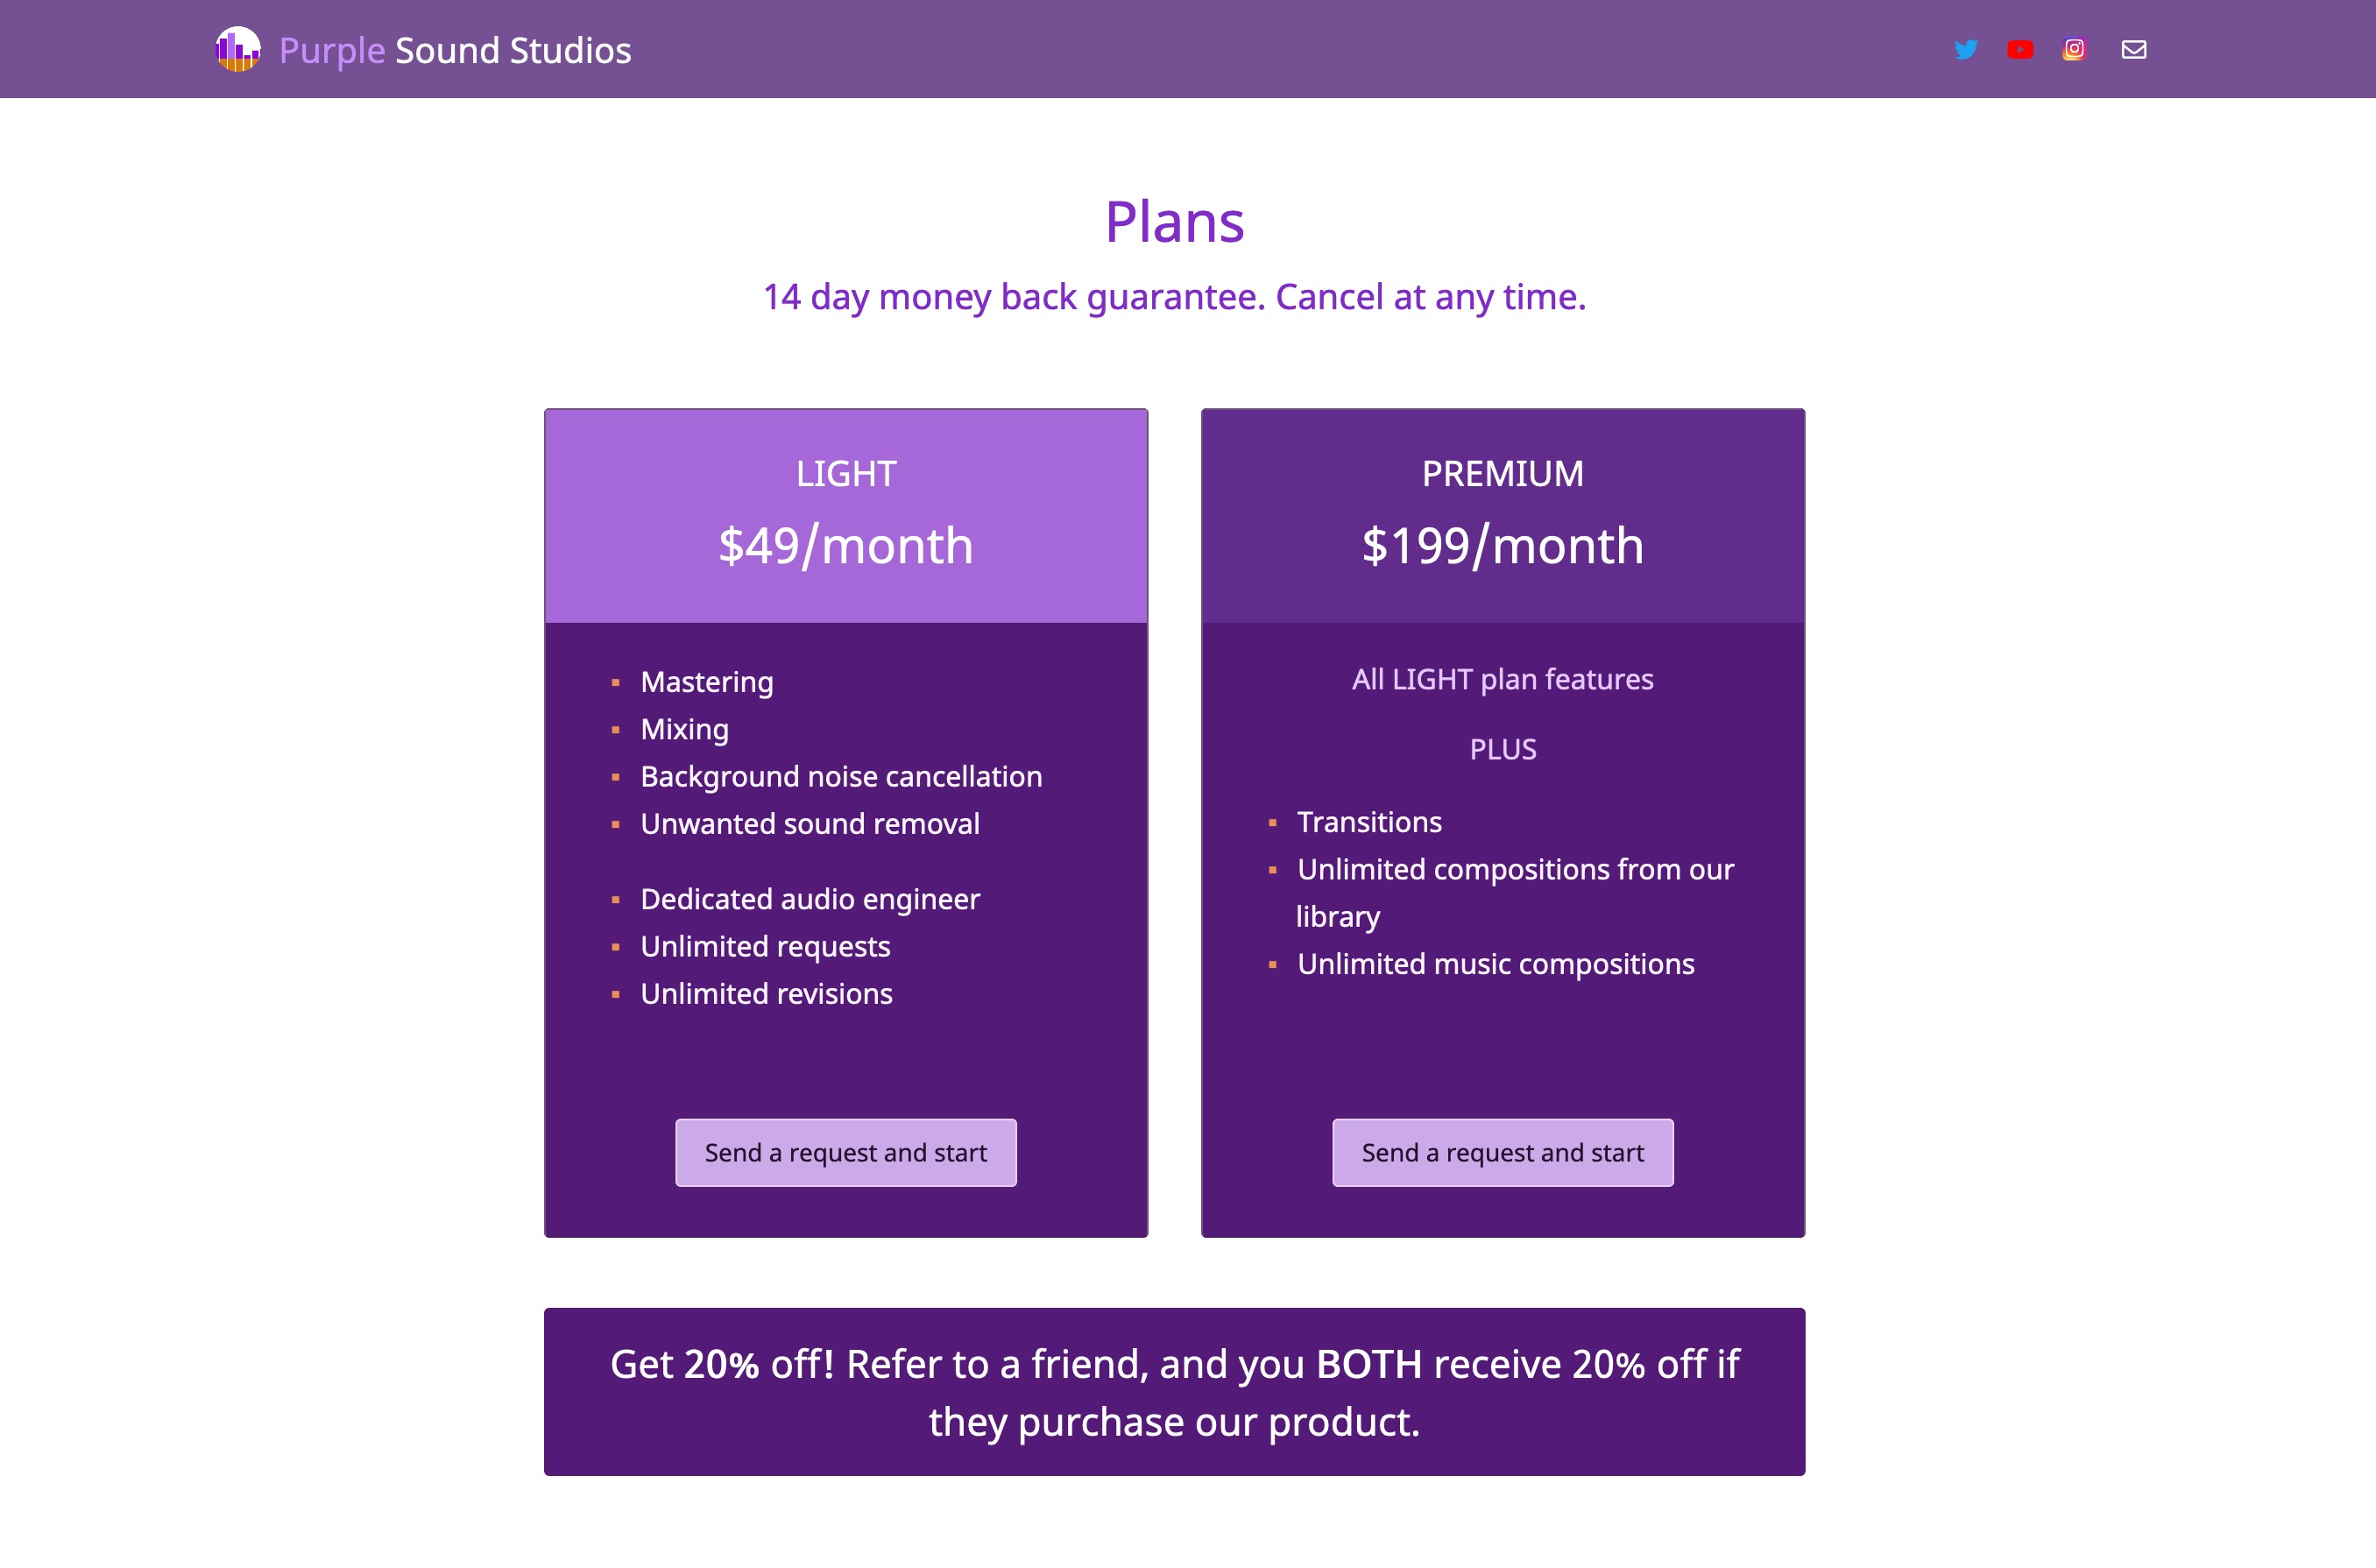Screen dimensions: 2376x1568
Task: Click the 20% off referral banner
Action: (x=1174, y=1392)
